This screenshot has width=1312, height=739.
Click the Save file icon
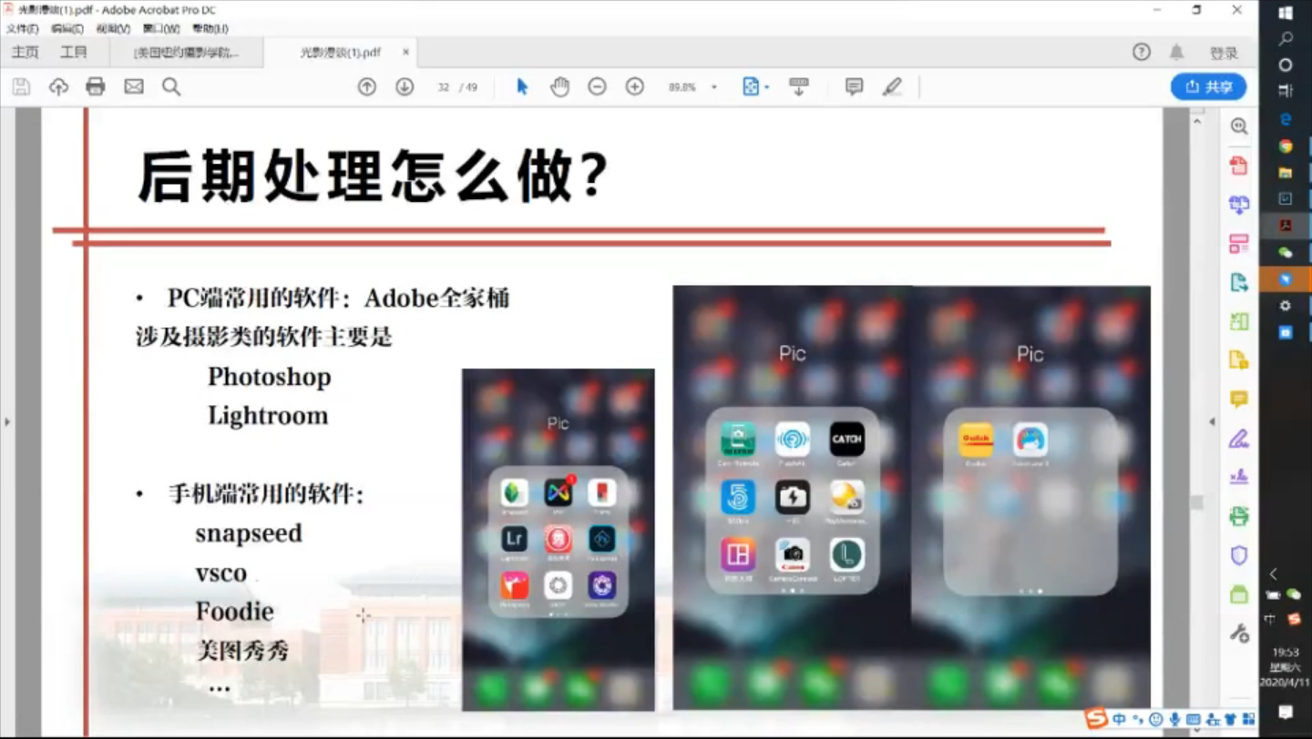[21, 86]
